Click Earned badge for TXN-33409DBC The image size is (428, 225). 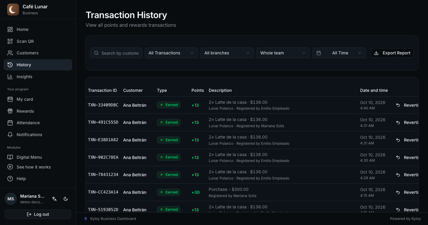pyautogui.click(x=169, y=105)
